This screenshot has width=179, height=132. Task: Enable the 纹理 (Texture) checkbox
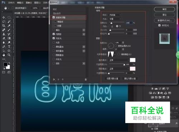point(55,26)
